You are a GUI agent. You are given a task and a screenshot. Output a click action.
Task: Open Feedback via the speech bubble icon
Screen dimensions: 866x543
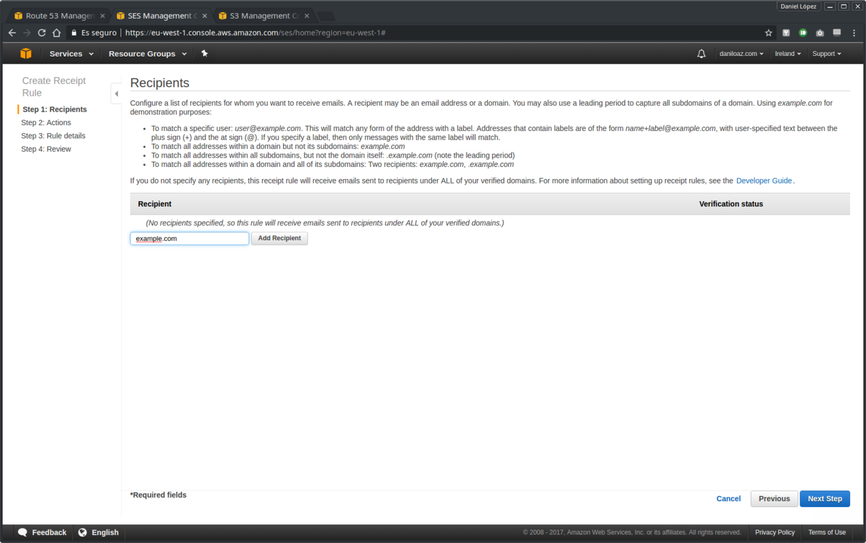pyautogui.click(x=23, y=532)
